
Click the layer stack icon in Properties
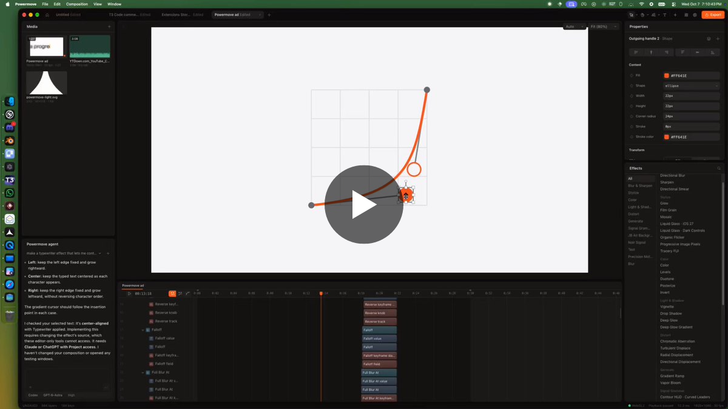[709, 39]
